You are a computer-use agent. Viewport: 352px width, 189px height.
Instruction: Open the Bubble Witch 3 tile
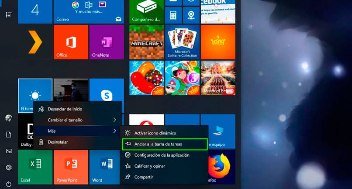tap(182, 78)
